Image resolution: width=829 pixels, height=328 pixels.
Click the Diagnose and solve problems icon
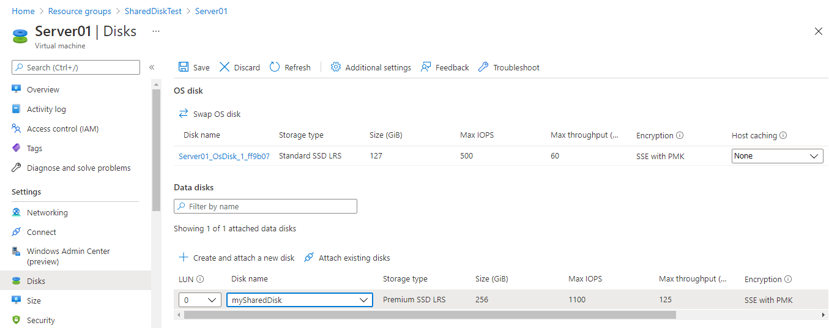pyautogui.click(x=17, y=168)
